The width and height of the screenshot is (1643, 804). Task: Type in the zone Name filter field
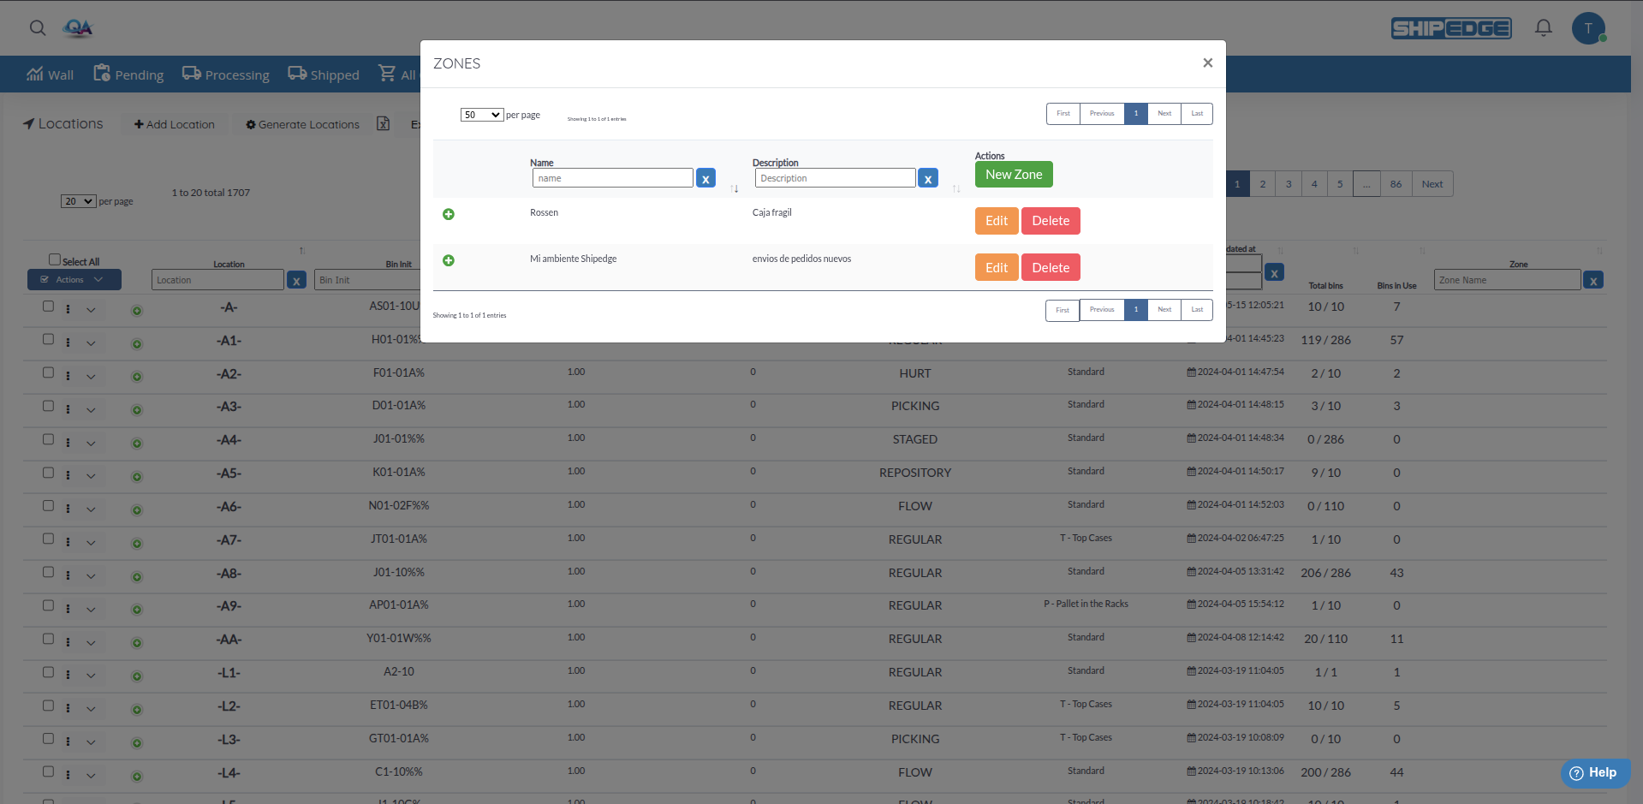pos(612,178)
